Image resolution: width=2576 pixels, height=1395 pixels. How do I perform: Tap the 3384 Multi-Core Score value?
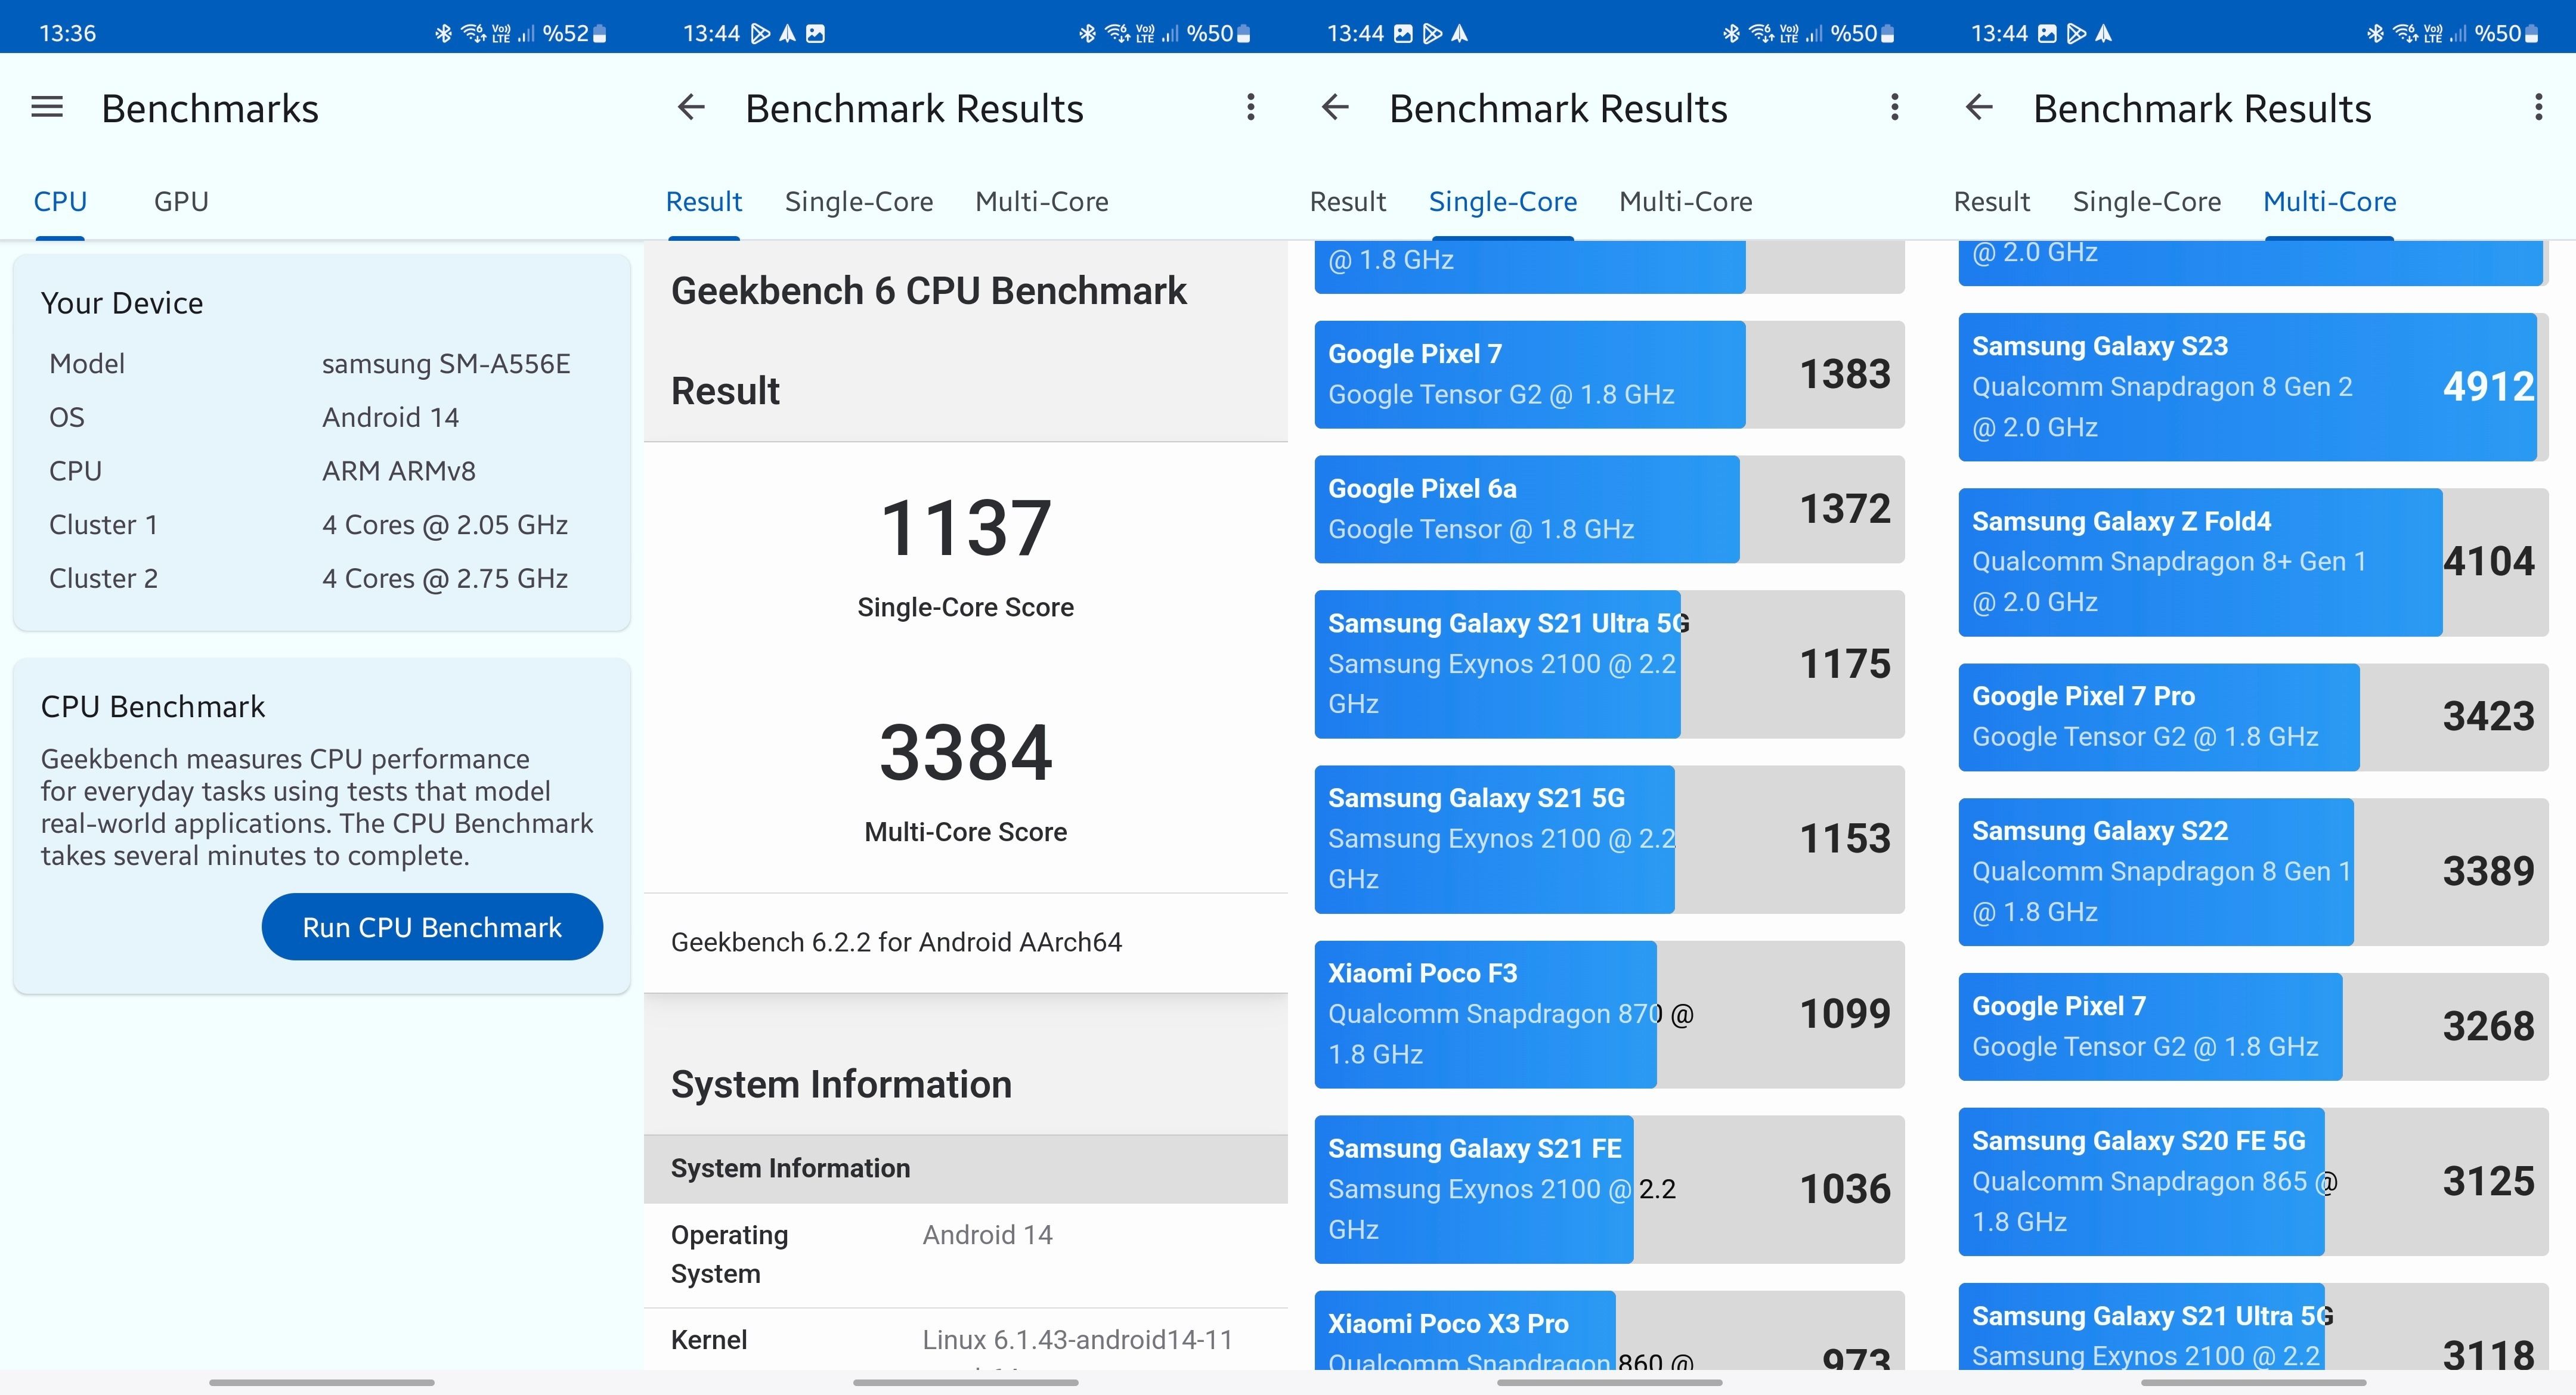pyautogui.click(x=965, y=752)
